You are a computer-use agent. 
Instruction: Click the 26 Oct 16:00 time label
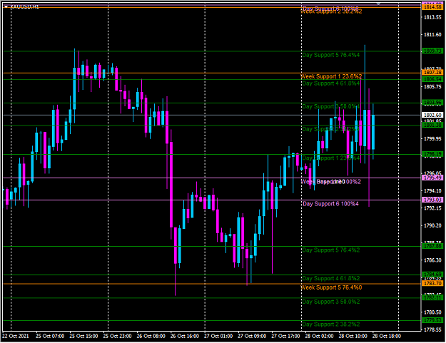[x=185, y=336]
